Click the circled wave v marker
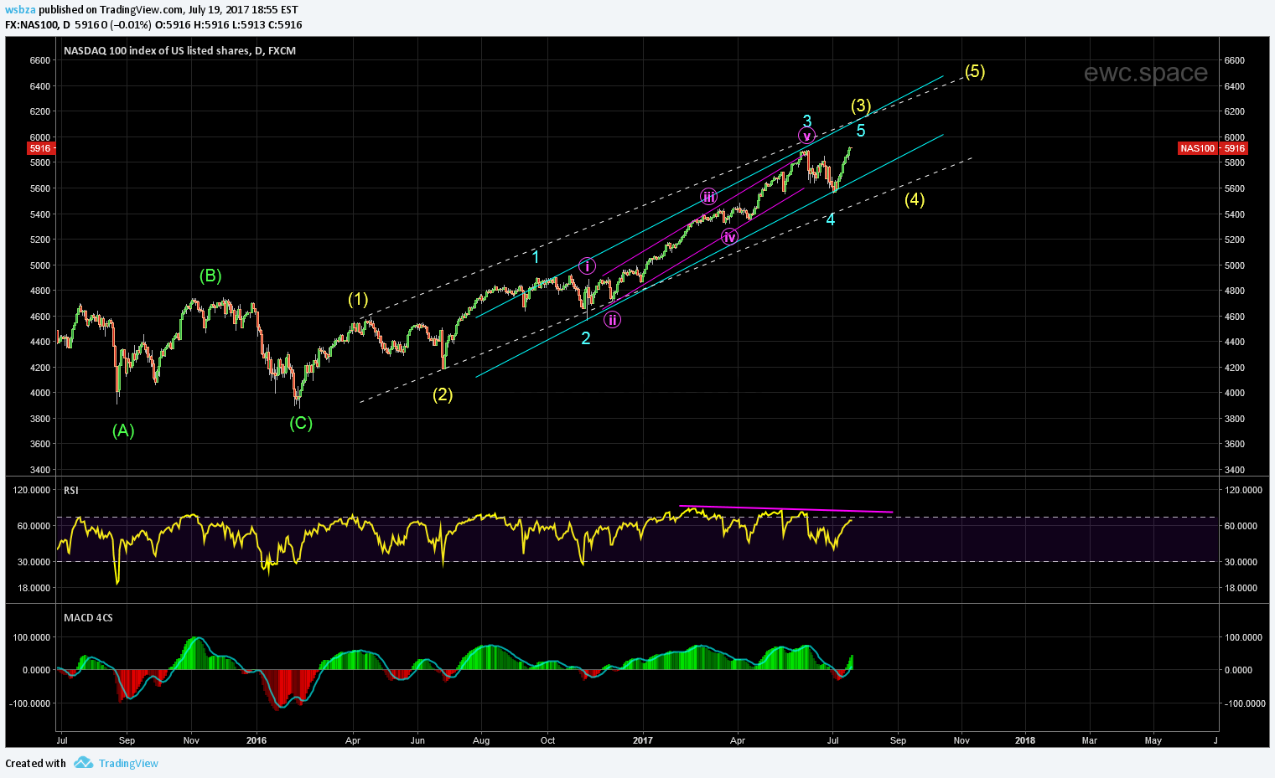Viewport: 1275px width, 778px height. [806, 136]
